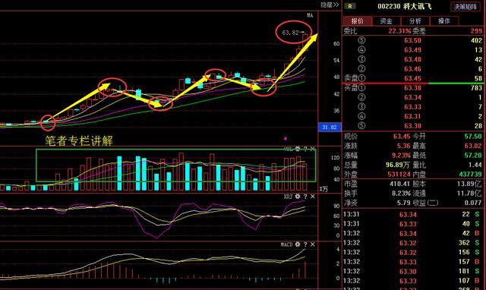Open MACD indicator settings gear

[x=298, y=244]
